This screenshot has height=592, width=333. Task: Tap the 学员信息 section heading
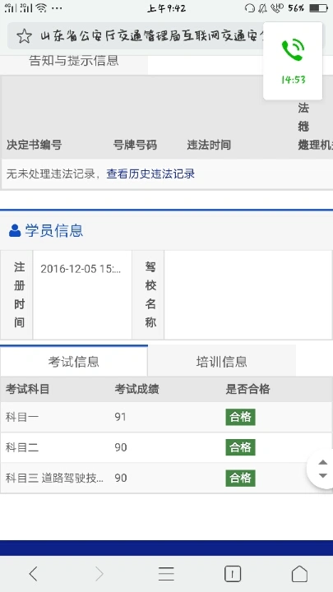54,230
